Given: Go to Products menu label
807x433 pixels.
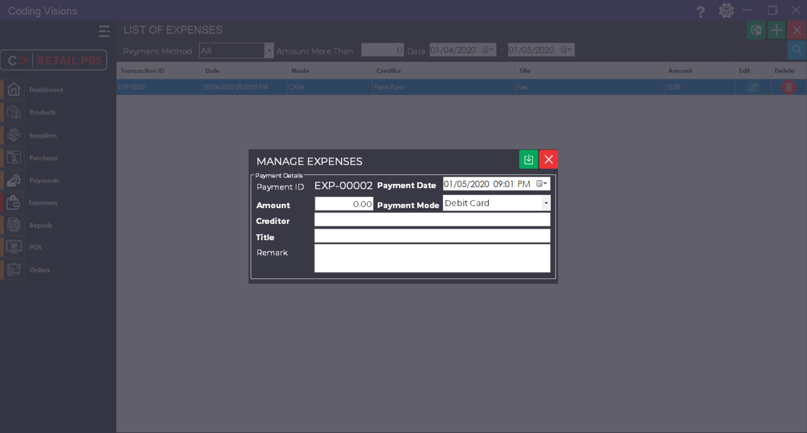Looking at the screenshot, I should coord(42,112).
